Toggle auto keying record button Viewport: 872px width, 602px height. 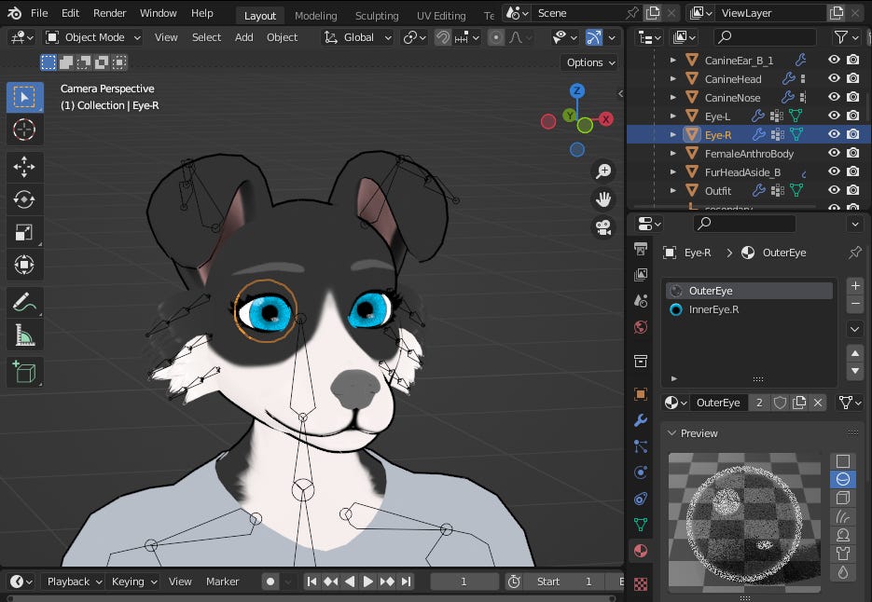[x=270, y=581]
